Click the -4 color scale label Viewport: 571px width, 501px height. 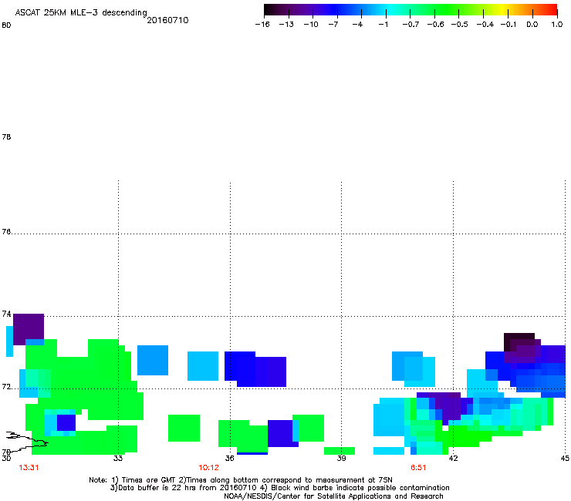[357, 25]
